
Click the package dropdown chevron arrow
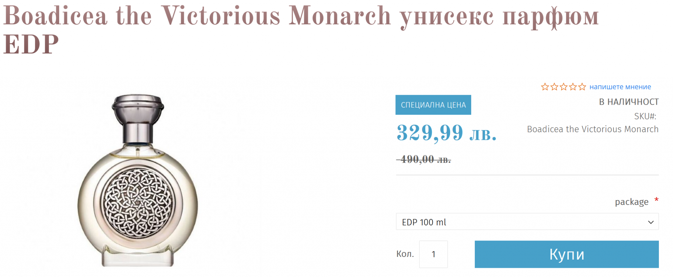[x=651, y=222]
